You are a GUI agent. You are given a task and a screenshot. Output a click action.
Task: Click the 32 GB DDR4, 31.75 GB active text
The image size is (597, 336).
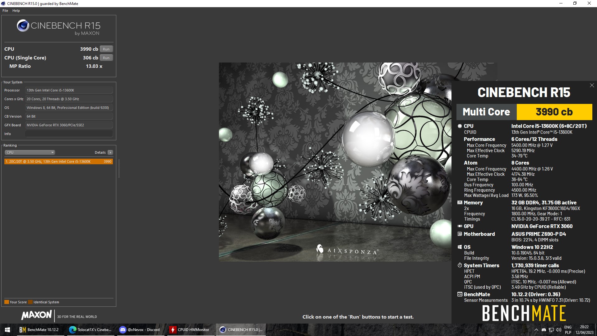point(544,203)
